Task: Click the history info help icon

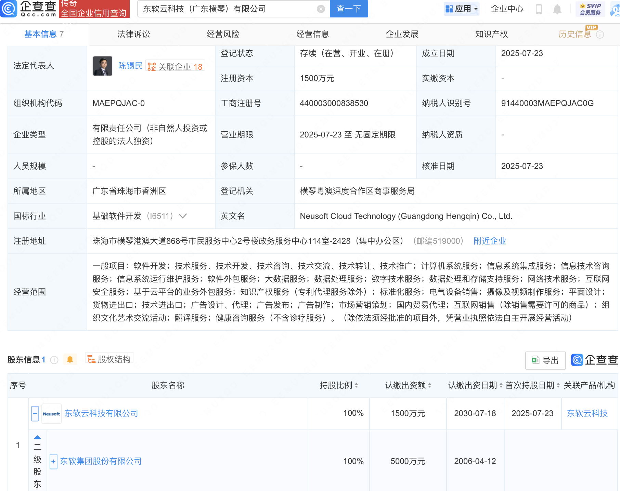Action: 600,35
